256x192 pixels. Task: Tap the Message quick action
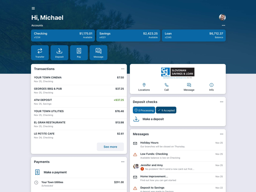(x=98, y=53)
